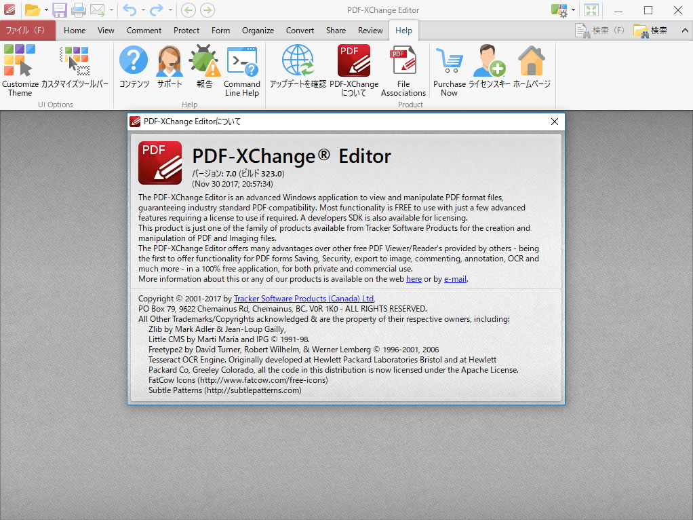
Task: Click the Zlib by Mark Adler credit line
Action: coord(217,329)
